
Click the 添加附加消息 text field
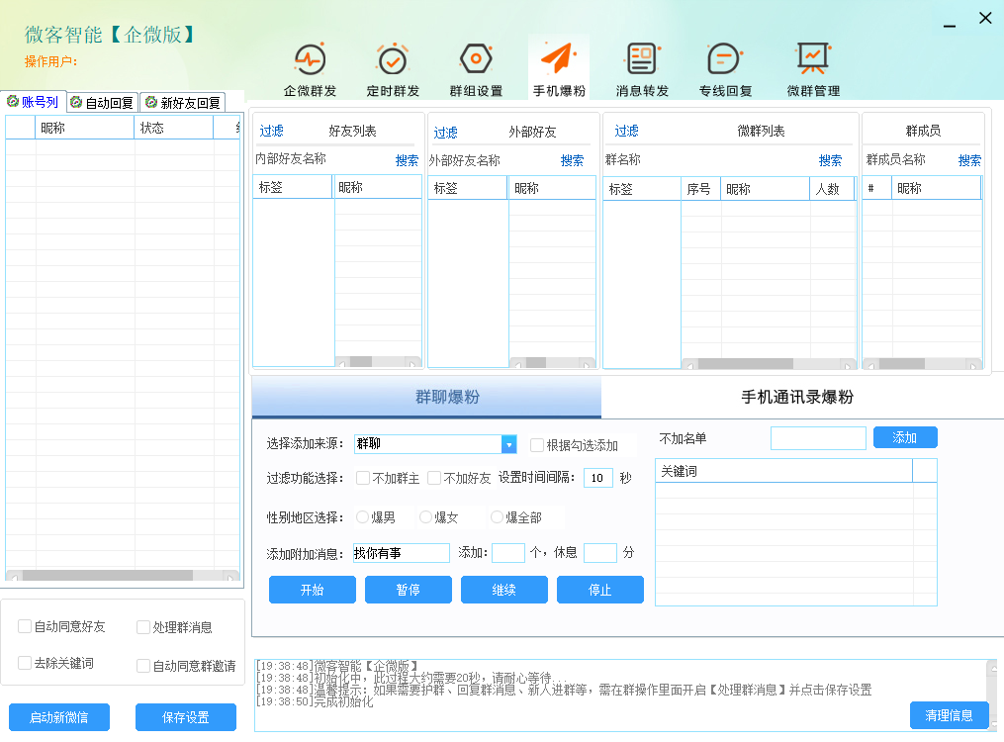[x=401, y=553]
